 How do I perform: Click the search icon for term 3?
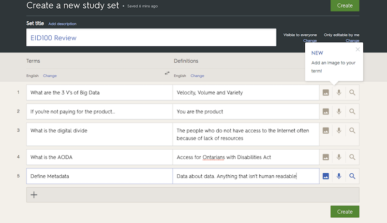coord(352,130)
